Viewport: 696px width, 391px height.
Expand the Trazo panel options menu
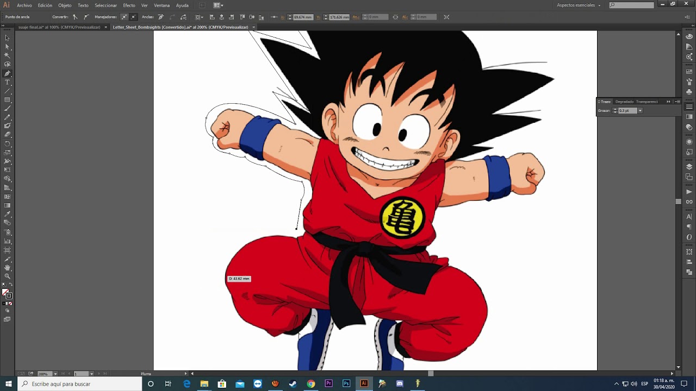(x=678, y=102)
